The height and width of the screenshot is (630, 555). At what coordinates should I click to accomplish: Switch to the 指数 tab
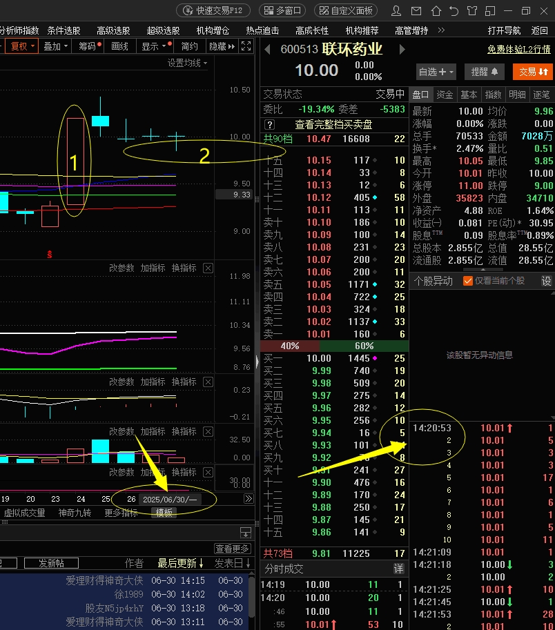coord(493,95)
